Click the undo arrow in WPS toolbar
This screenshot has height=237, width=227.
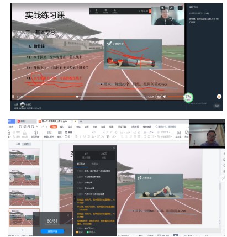tap(37, 127)
